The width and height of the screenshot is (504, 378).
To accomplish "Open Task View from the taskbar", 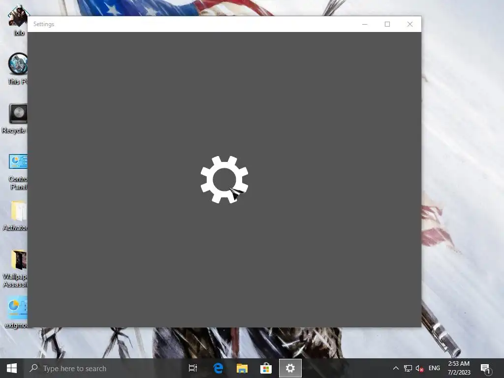I will click(193, 368).
